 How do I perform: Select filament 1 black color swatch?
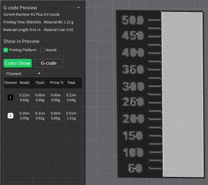point(10,97)
